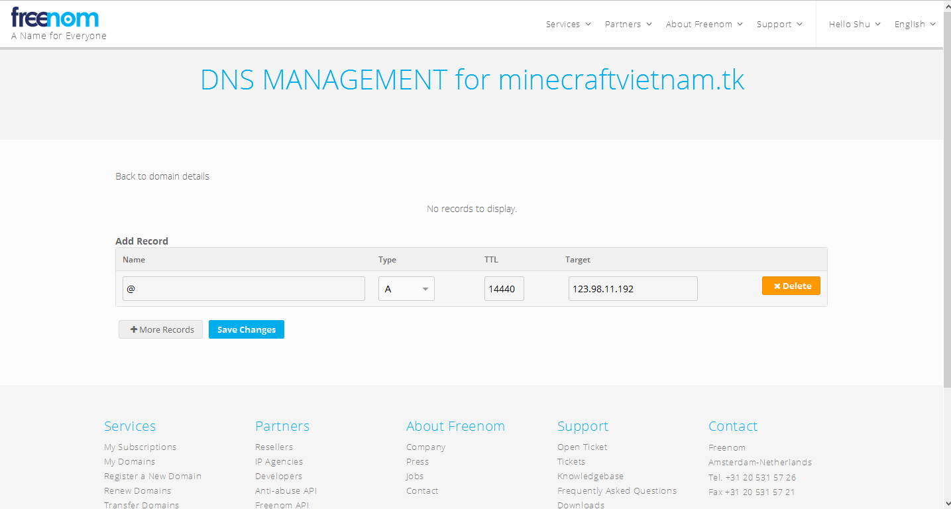
Task: Open the record Type dropdown
Action: pyautogui.click(x=406, y=289)
